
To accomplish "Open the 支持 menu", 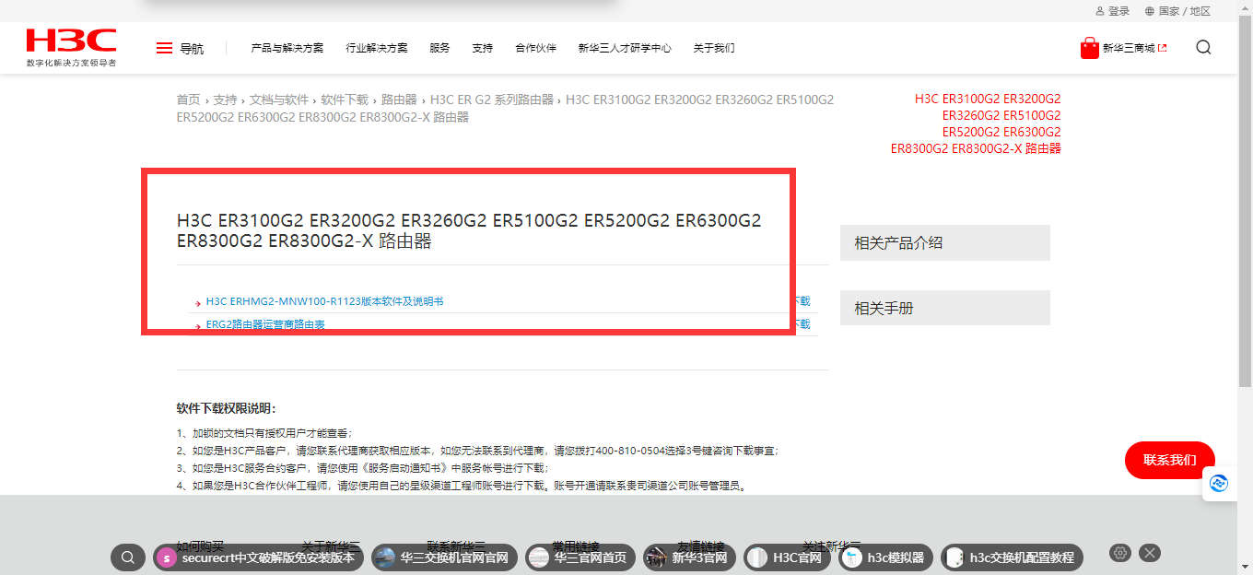I will [483, 48].
